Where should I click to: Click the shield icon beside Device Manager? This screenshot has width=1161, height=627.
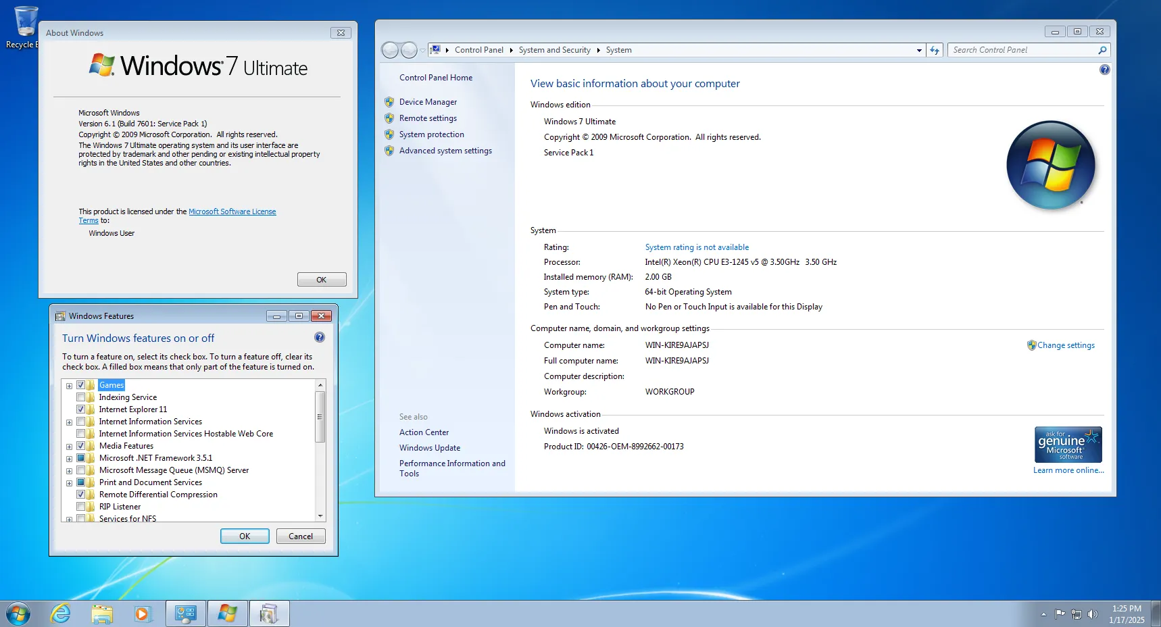tap(389, 102)
